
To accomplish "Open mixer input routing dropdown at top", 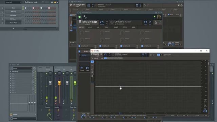I will coord(22,68).
